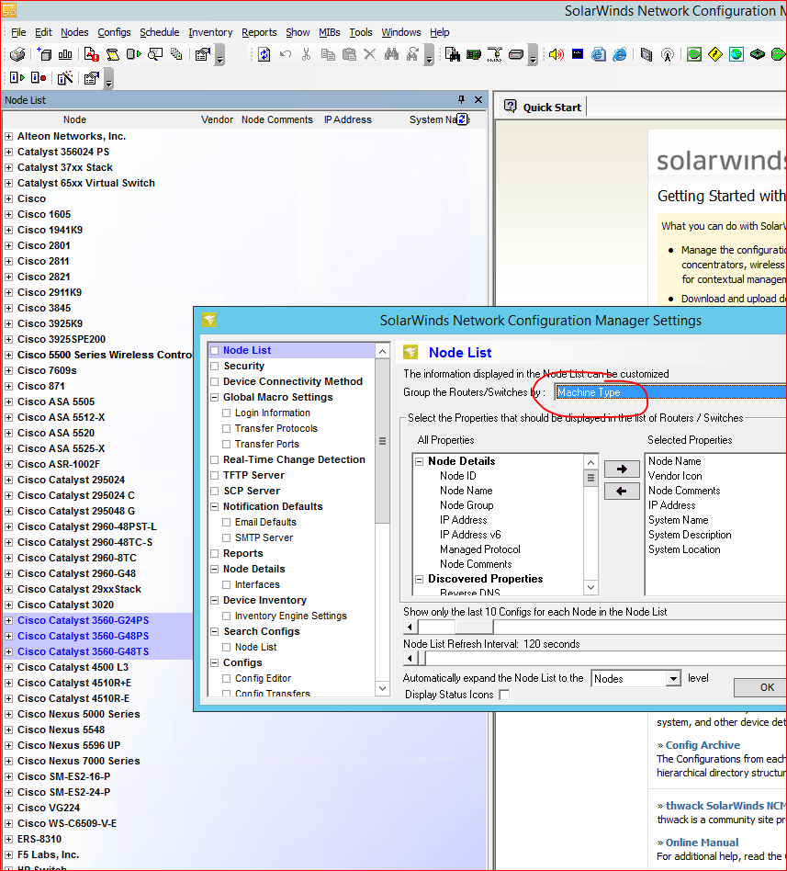Expand the Cisco 1605 node group

click(9, 214)
